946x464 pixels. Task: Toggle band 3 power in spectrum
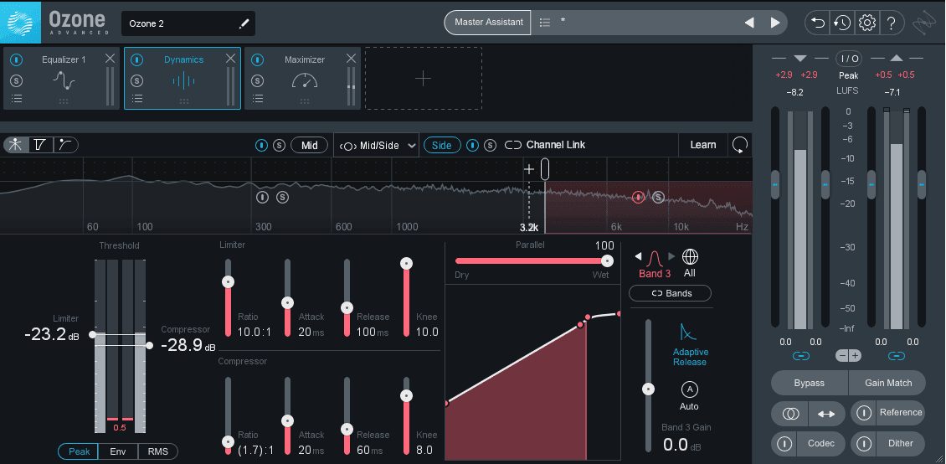click(x=638, y=197)
